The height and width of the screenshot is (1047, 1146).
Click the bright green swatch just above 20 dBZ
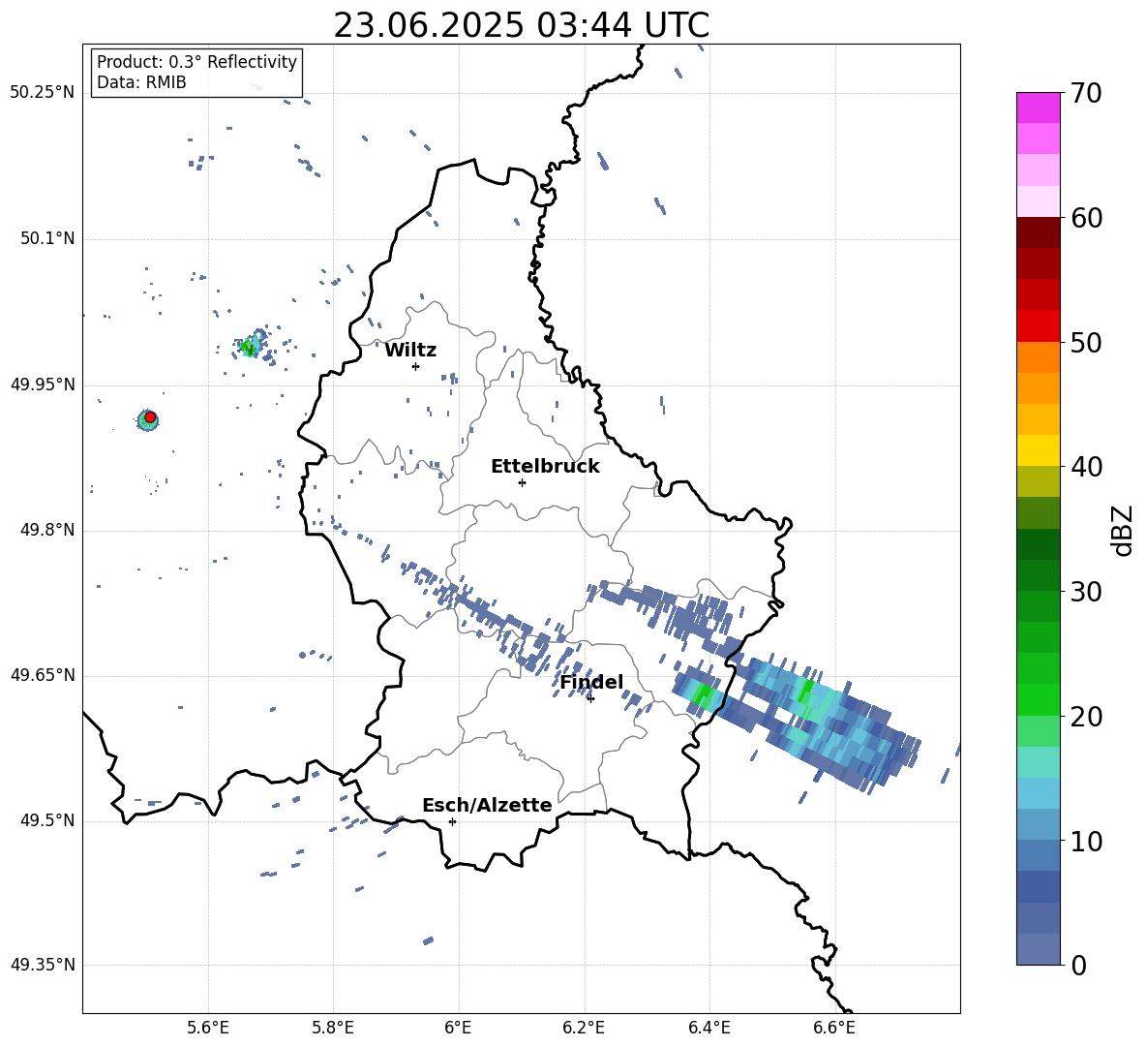point(1038,699)
